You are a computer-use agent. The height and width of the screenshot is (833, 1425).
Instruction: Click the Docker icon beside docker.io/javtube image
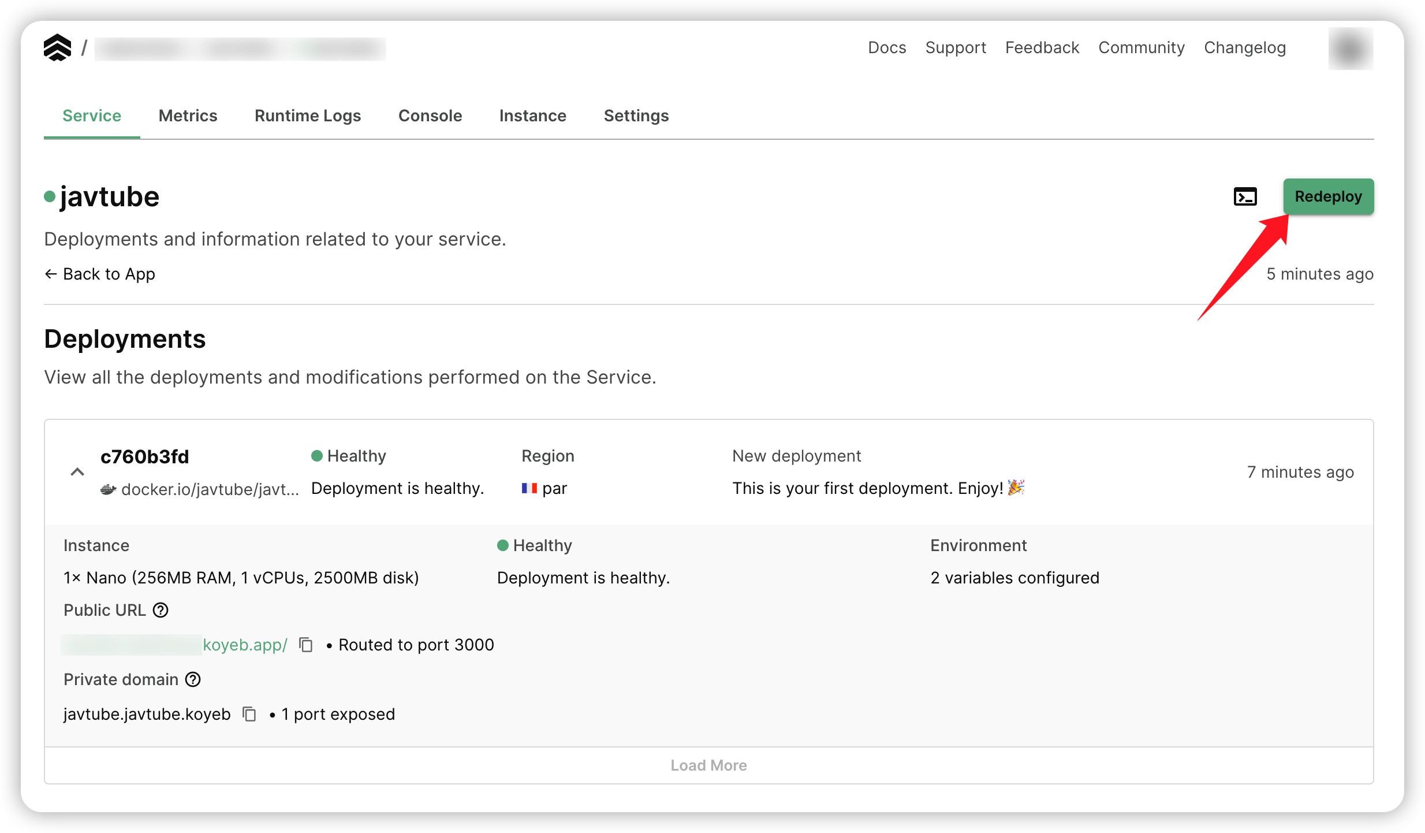109,489
